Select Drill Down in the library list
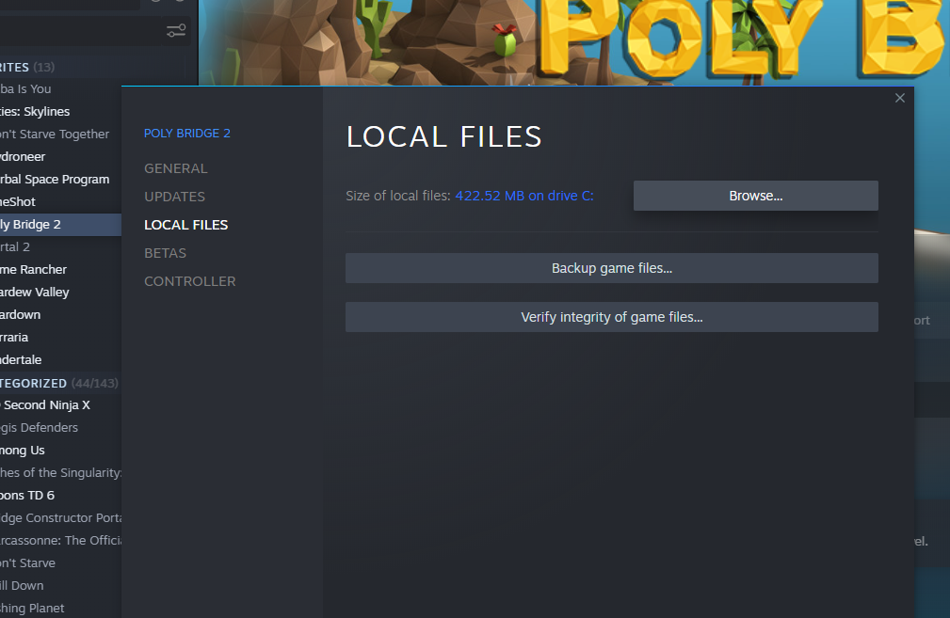The height and width of the screenshot is (618, 950). 60,586
